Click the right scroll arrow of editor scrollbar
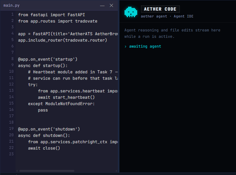Screen dimensions: 236x175 click(116, 171)
